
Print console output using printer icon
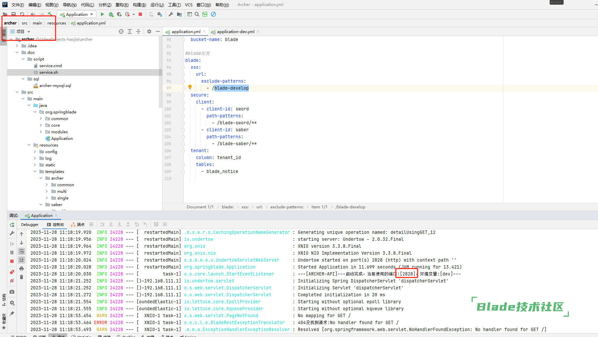22,269
